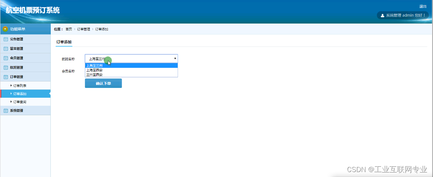
Task: Click the 会员名称 field label
Action: (x=68, y=71)
